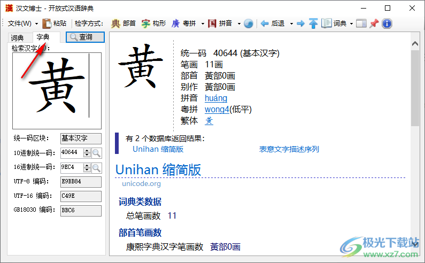This screenshot has height=263, width=425.
Task: Open the huáng pinyin link
Action: [x=216, y=98]
